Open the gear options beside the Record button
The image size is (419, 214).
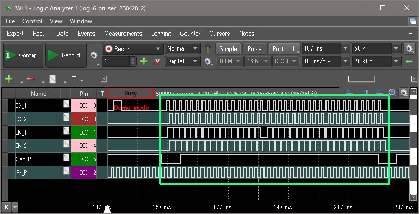click(94, 56)
